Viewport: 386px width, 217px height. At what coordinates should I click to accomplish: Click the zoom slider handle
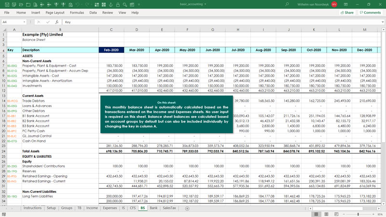coord(358,214)
